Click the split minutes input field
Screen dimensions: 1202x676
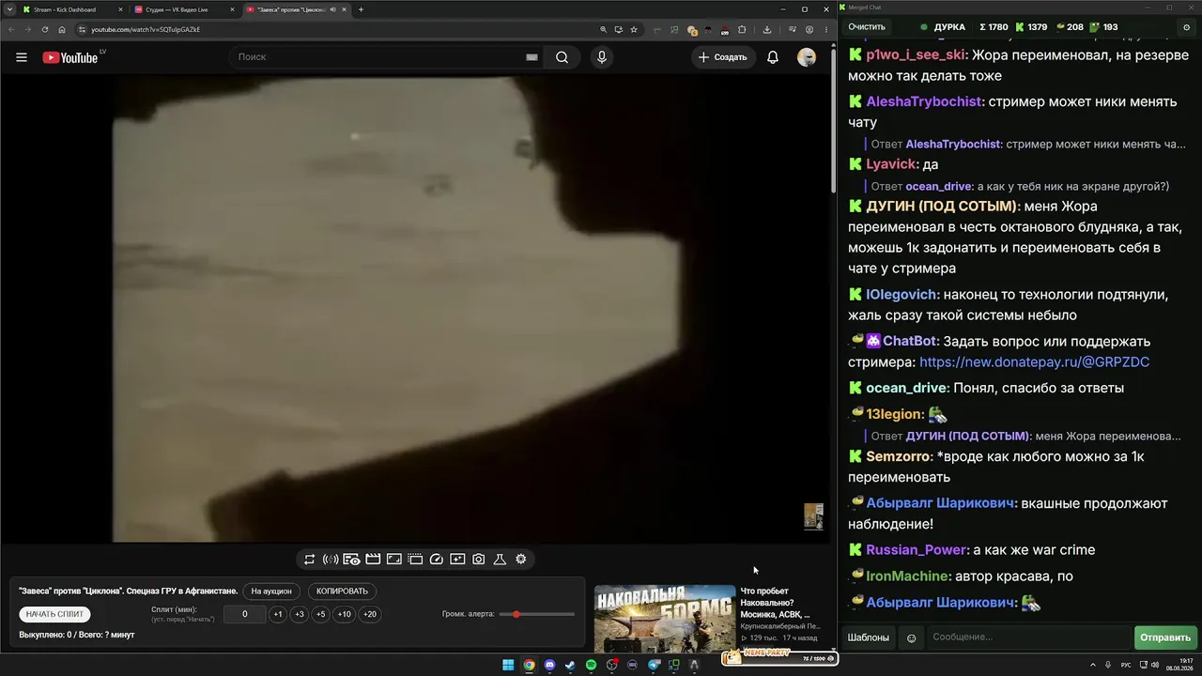point(245,614)
